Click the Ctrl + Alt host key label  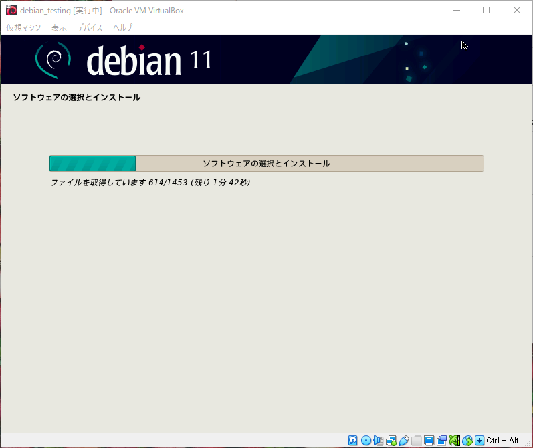[x=502, y=441]
